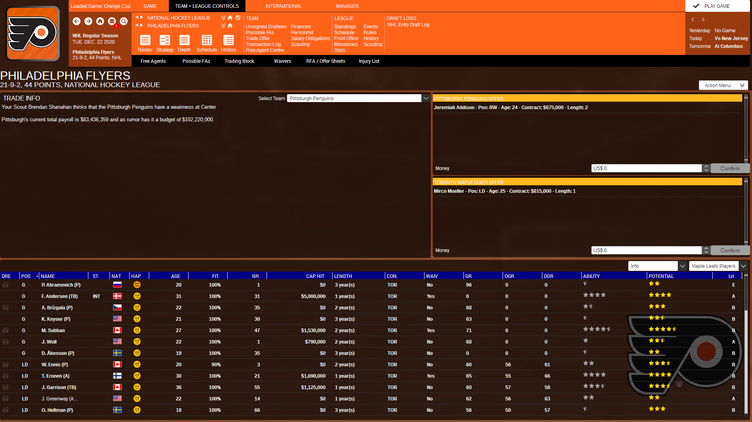Go back with the round left-arrow button
Screen dimensions: 752x422
click(x=77, y=21)
